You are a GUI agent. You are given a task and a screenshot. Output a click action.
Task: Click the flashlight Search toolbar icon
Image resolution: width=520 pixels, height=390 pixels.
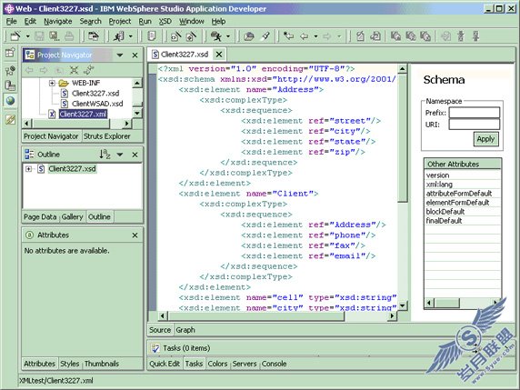(x=265, y=35)
